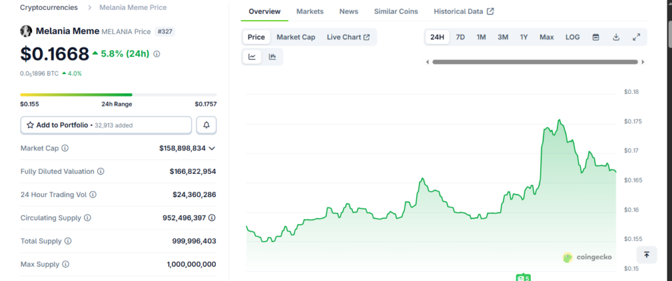Select the 7D time range

click(x=460, y=37)
